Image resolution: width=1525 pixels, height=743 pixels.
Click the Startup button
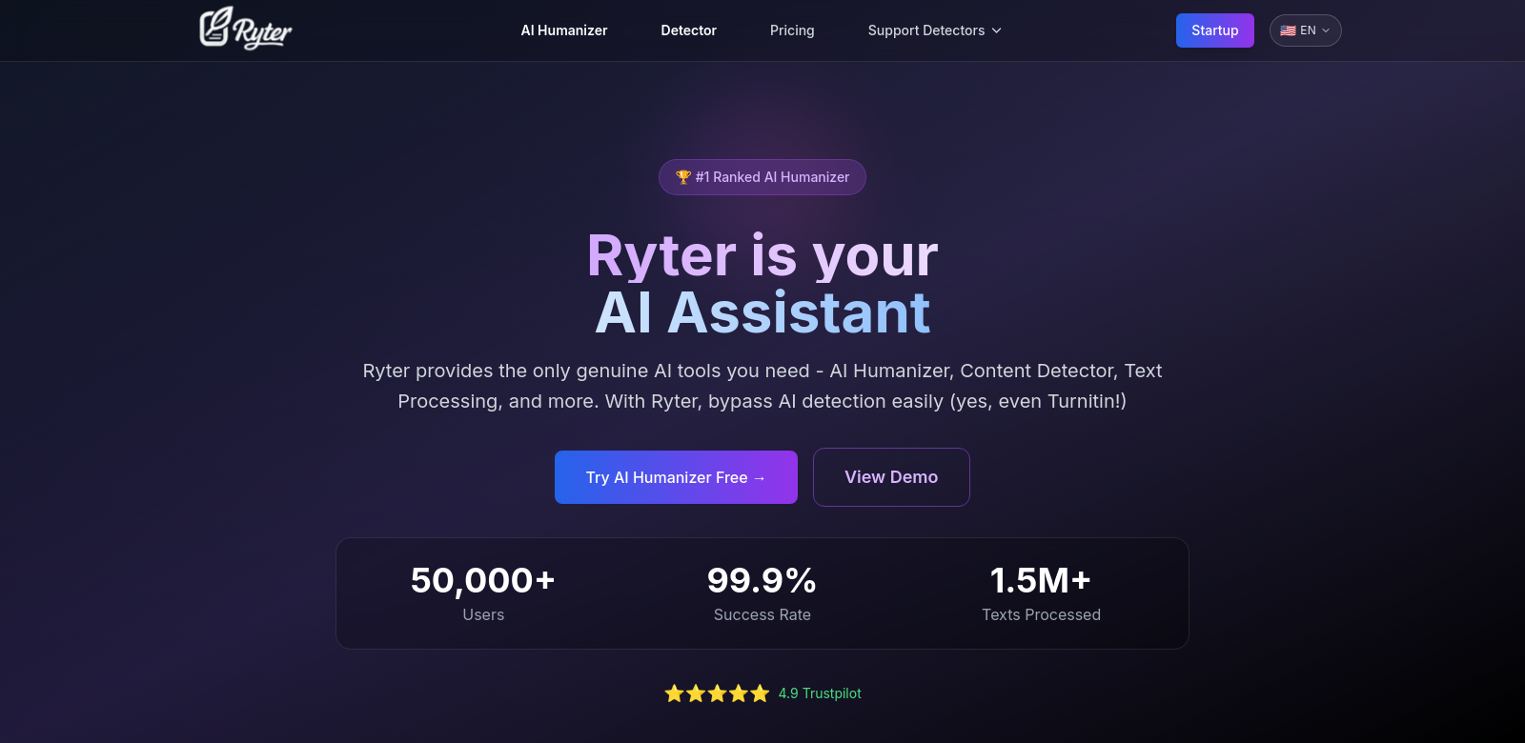1214,30
